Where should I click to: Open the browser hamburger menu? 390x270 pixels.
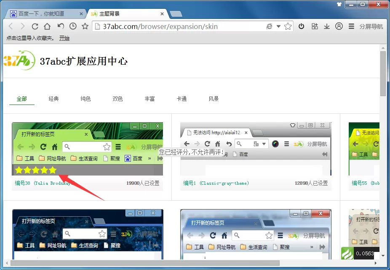coord(351,26)
